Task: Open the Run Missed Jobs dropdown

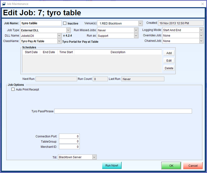Action: [x=136, y=30]
